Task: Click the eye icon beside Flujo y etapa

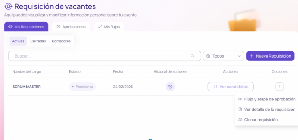Action: (240, 99)
